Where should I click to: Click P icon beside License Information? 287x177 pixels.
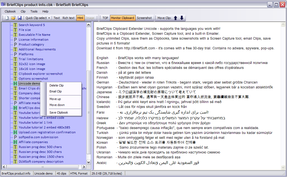[16, 40]
